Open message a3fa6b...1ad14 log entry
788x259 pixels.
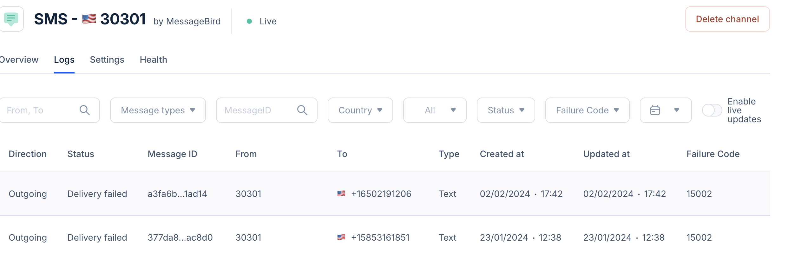177,194
